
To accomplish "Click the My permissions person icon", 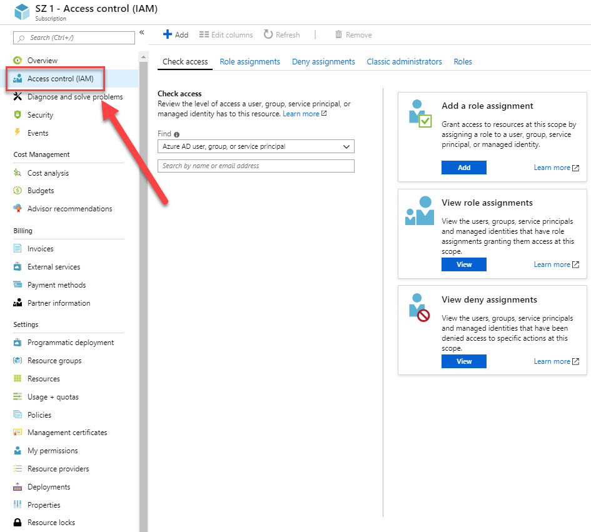I will tap(18, 450).
